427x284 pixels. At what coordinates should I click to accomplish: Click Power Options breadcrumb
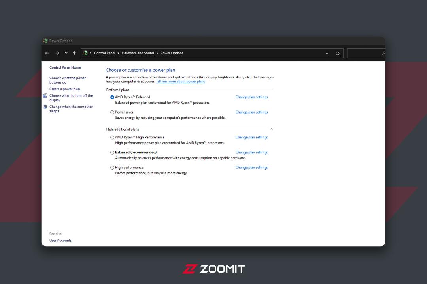pyautogui.click(x=172, y=53)
